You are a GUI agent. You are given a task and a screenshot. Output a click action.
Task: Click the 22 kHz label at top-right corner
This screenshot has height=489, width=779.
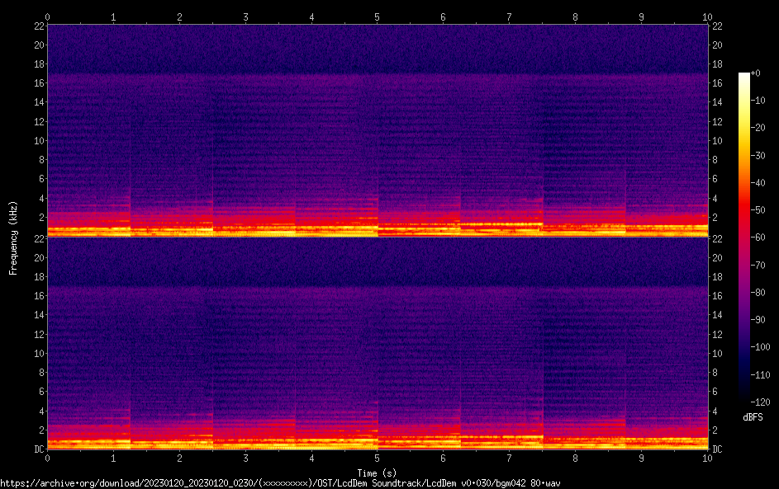pos(718,26)
